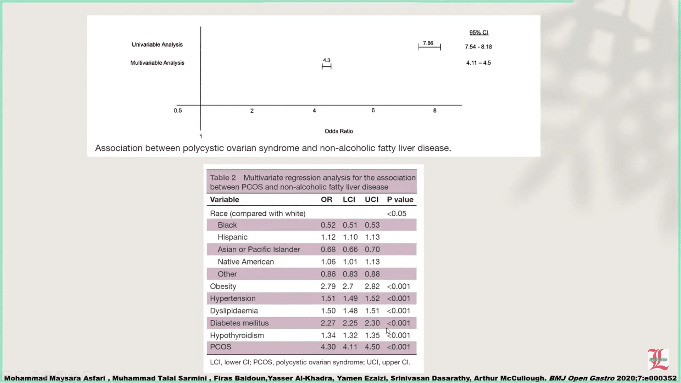681x383 pixels.
Task: Select the 'Hypertension' row label
Action: pos(233,299)
